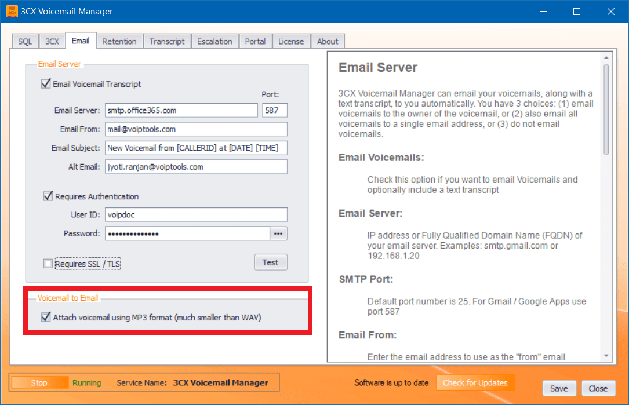The width and height of the screenshot is (629, 405).
Task: Click the Close button at bottom
Action: [598, 388]
